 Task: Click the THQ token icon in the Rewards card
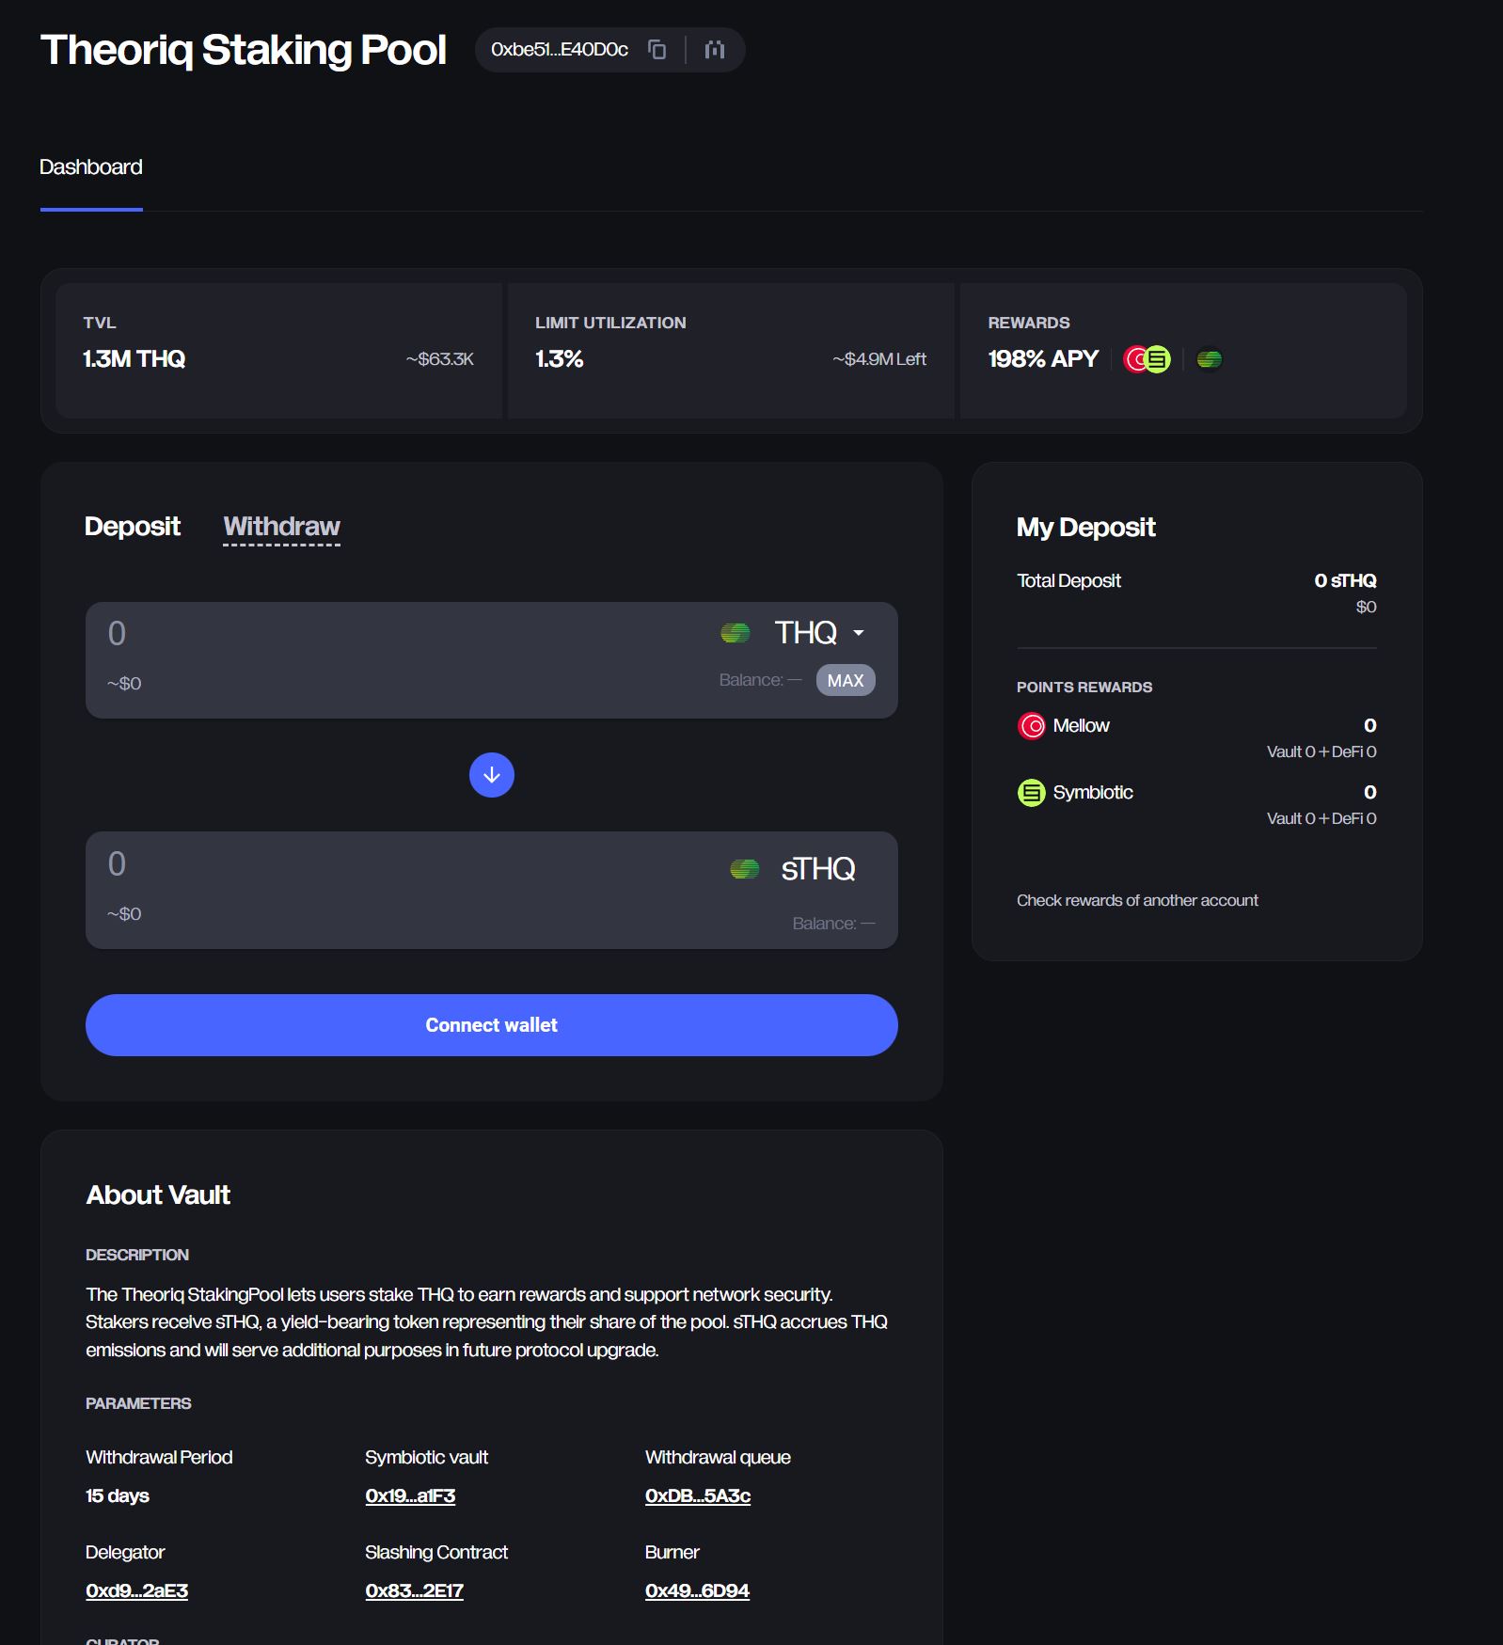tap(1210, 359)
